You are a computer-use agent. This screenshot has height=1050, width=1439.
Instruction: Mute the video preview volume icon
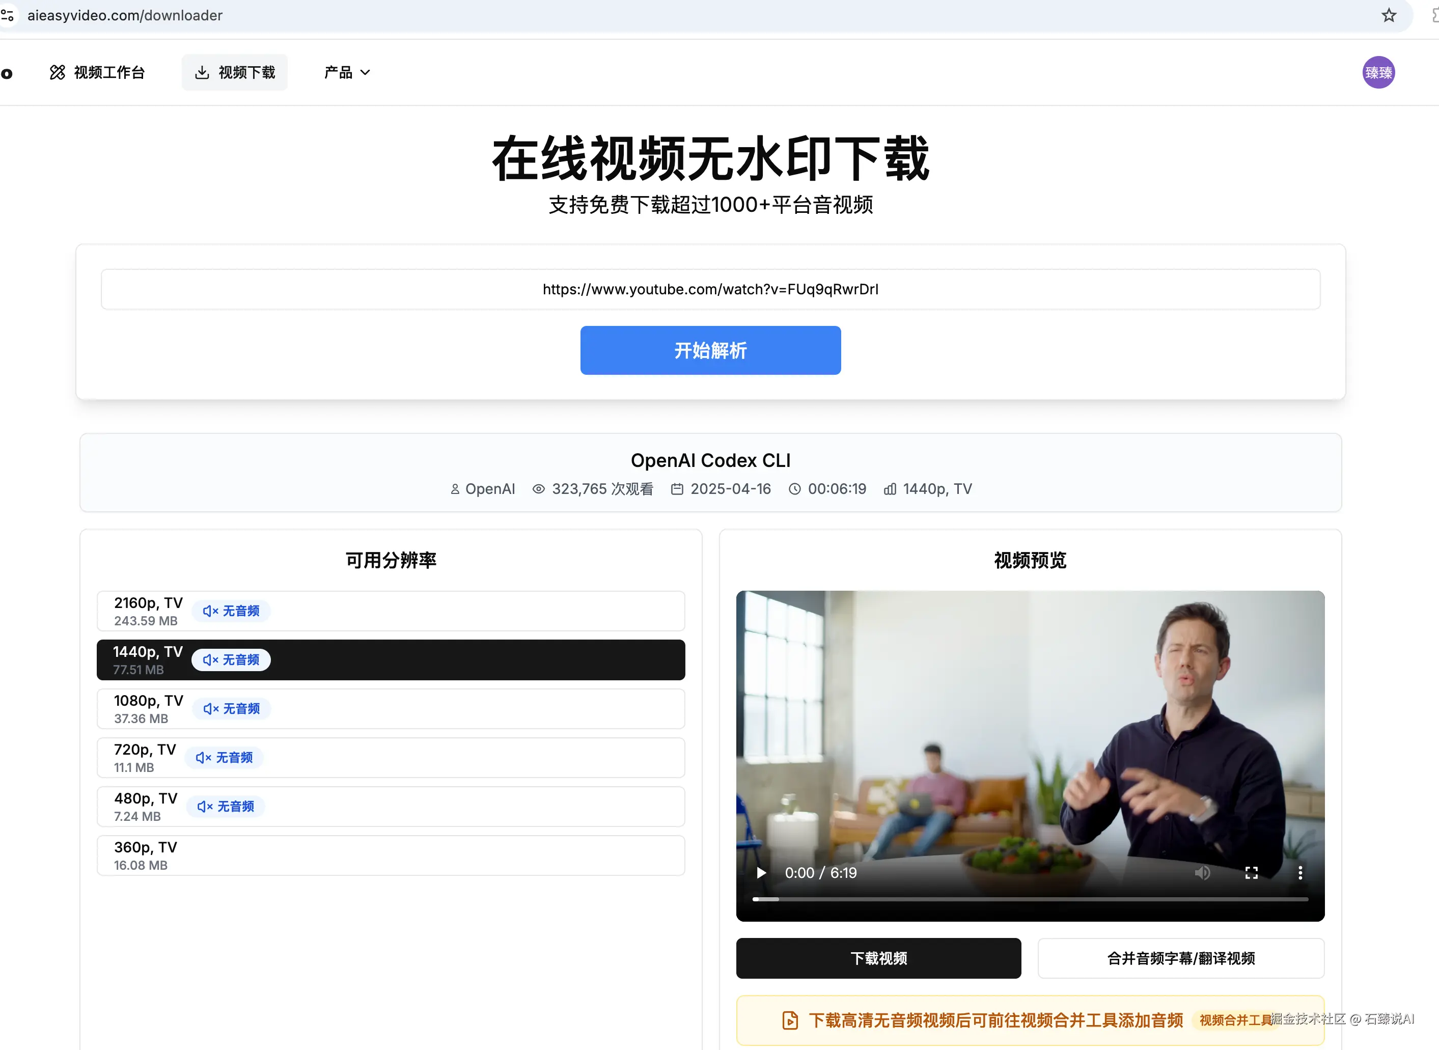(1201, 873)
